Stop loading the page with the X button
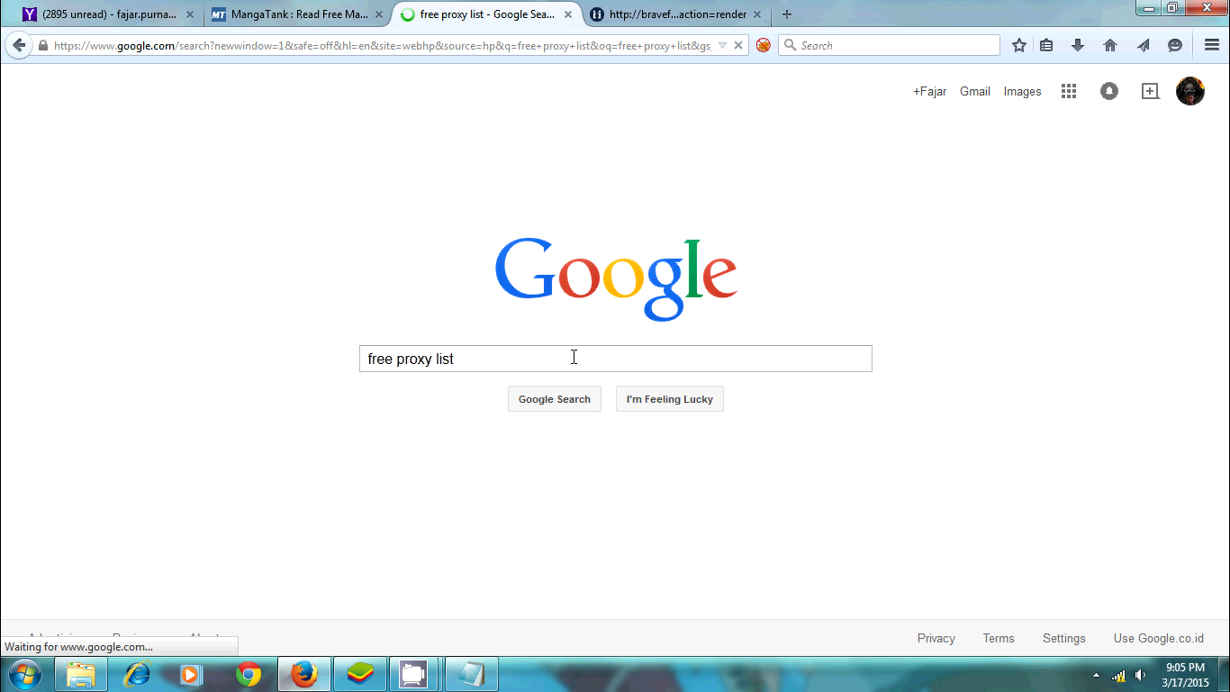 pyautogui.click(x=738, y=45)
